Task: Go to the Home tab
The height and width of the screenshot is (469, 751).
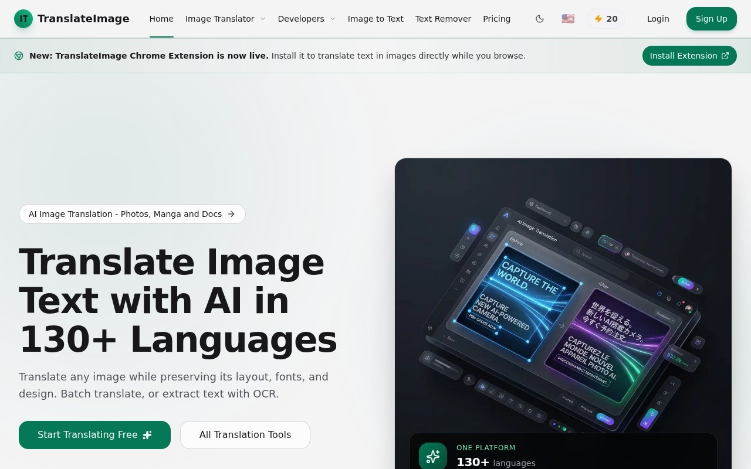Action: coord(161,19)
